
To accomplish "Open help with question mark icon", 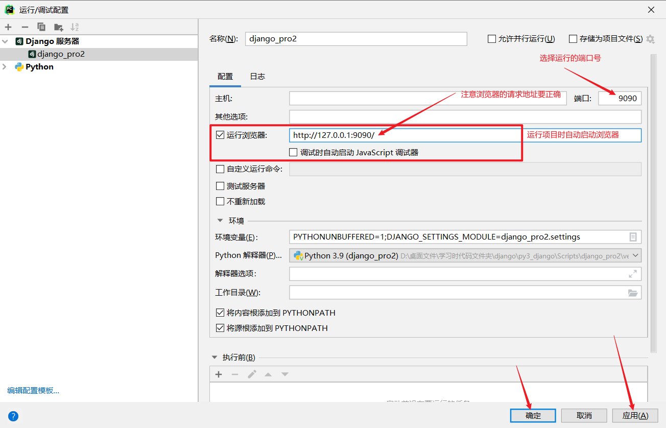I will (13, 416).
